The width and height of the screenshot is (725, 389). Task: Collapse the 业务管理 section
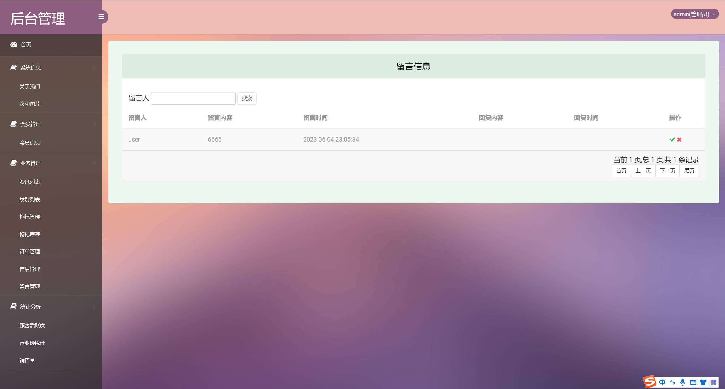coord(94,163)
